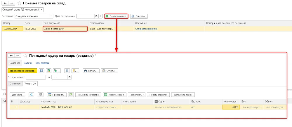The width and height of the screenshot is (292, 127).
Task: Select date cell 13.06.2023
Action: [33, 29]
